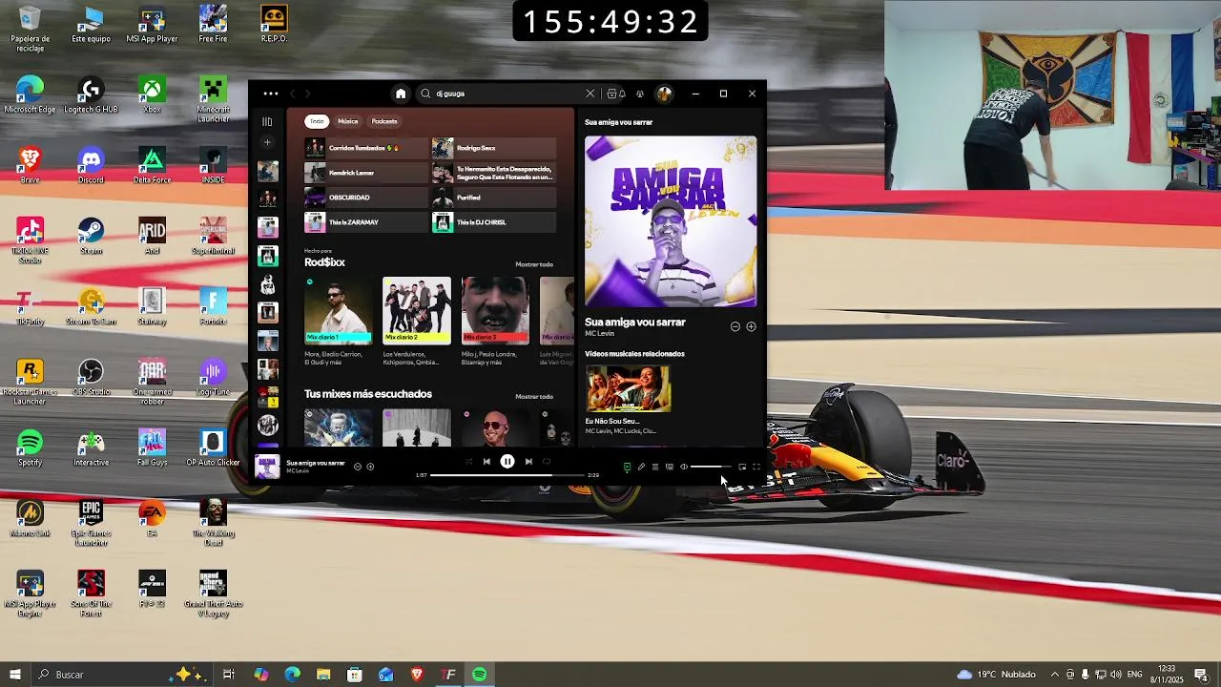The image size is (1221, 687).
Task: Open OBSCURIDAD tile
Action: tap(366, 198)
